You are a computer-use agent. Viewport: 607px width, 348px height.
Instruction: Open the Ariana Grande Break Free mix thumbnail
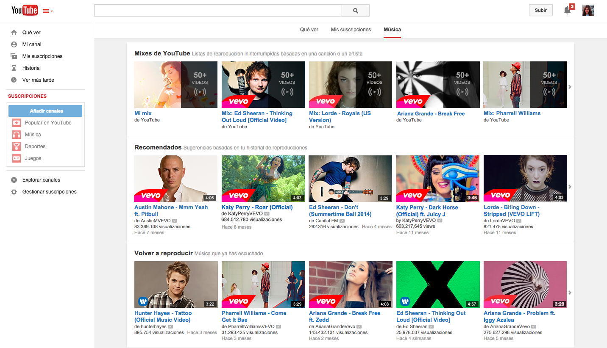438,85
